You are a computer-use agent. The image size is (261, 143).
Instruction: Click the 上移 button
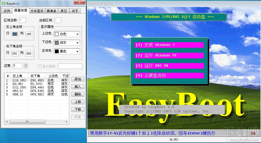(x=78, y=102)
